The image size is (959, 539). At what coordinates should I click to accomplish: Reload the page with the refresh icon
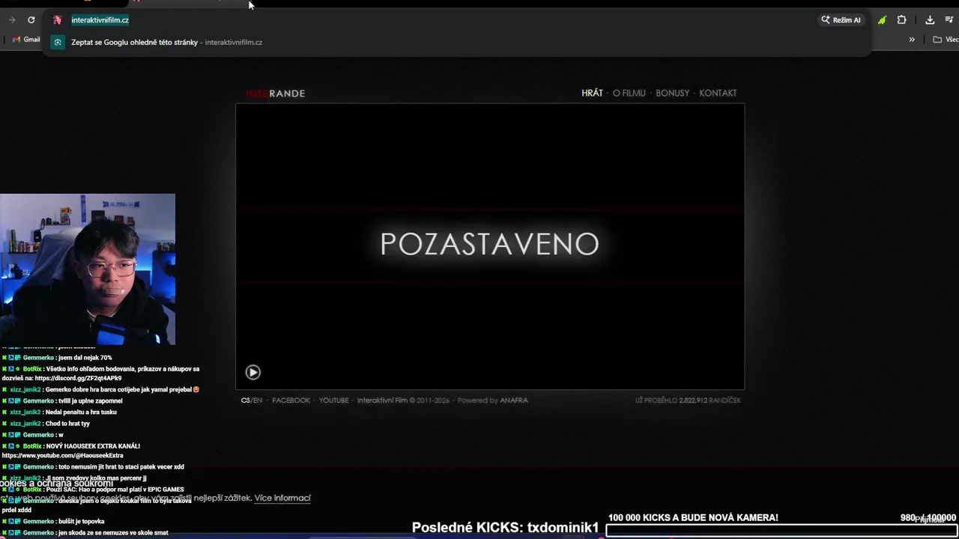coord(31,20)
